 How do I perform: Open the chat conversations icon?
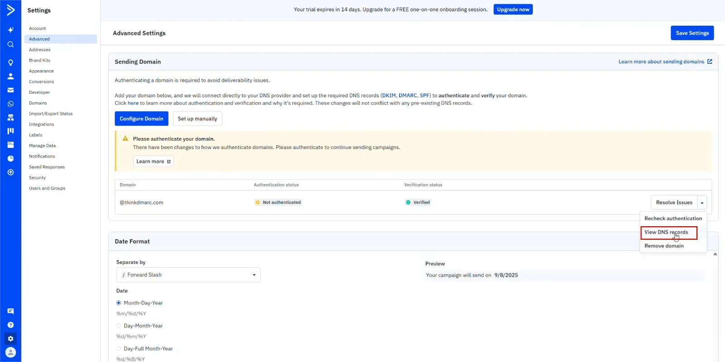pyautogui.click(x=10, y=311)
